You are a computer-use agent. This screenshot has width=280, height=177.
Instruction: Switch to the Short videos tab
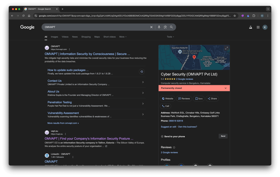pos(109,37)
